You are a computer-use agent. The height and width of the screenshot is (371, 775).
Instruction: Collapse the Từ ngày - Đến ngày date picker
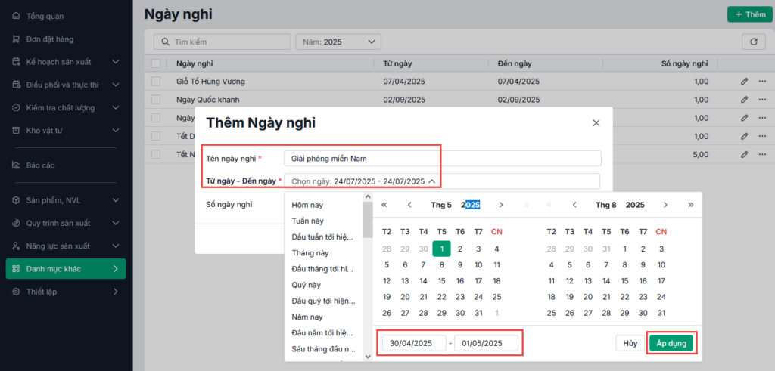(431, 181)
